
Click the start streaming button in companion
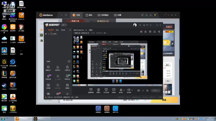click(x=156, y=91)
